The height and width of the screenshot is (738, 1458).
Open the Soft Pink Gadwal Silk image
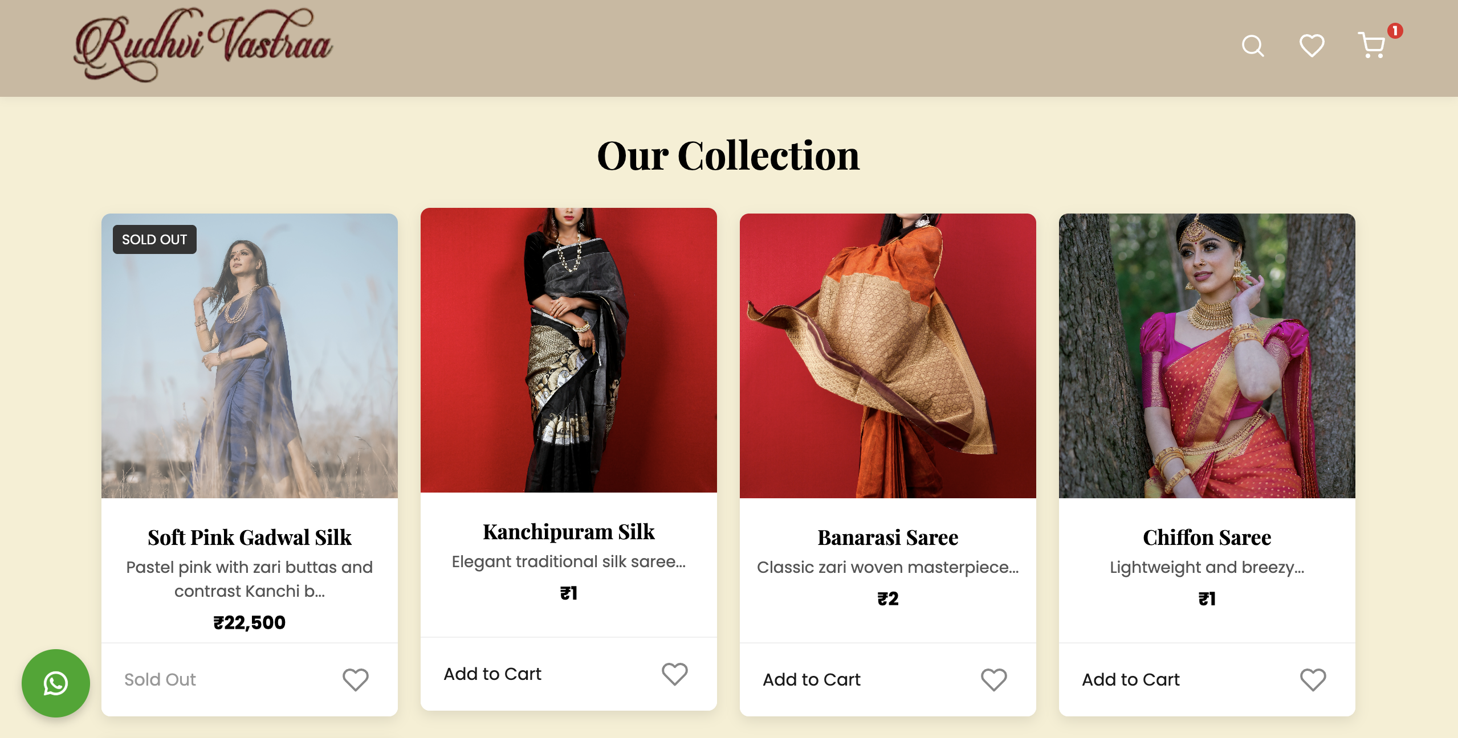[250, 356]
